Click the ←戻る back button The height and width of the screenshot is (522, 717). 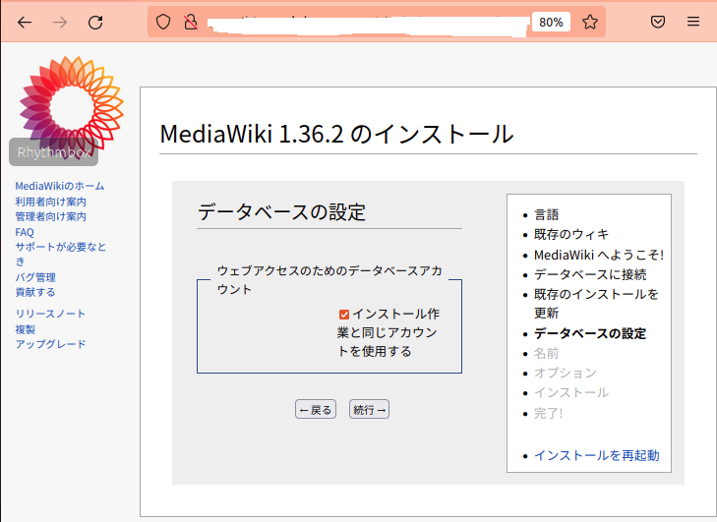(x=316, y=410)
